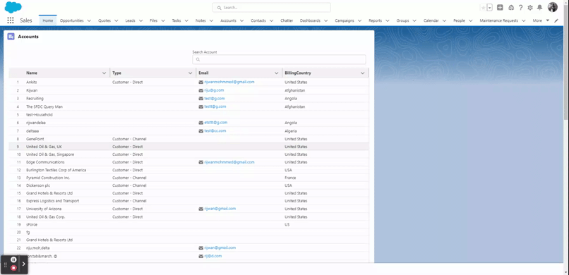Click the 'Pyramid Construction Inc.' name

[x=48, y=178]
